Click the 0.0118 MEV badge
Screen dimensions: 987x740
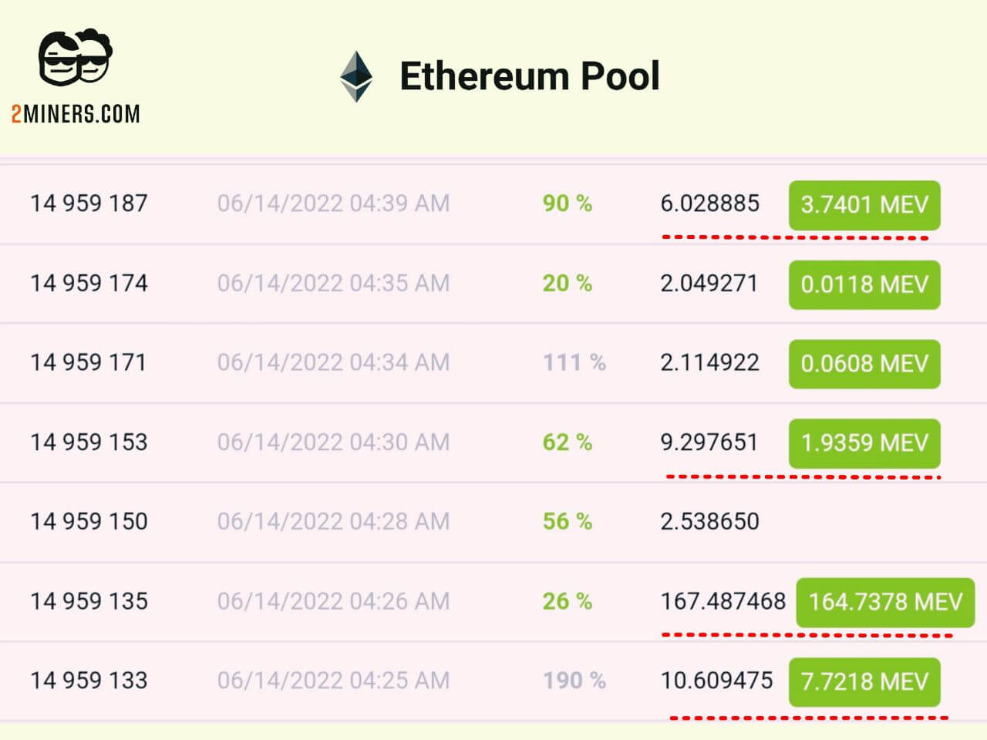point(864,284)
